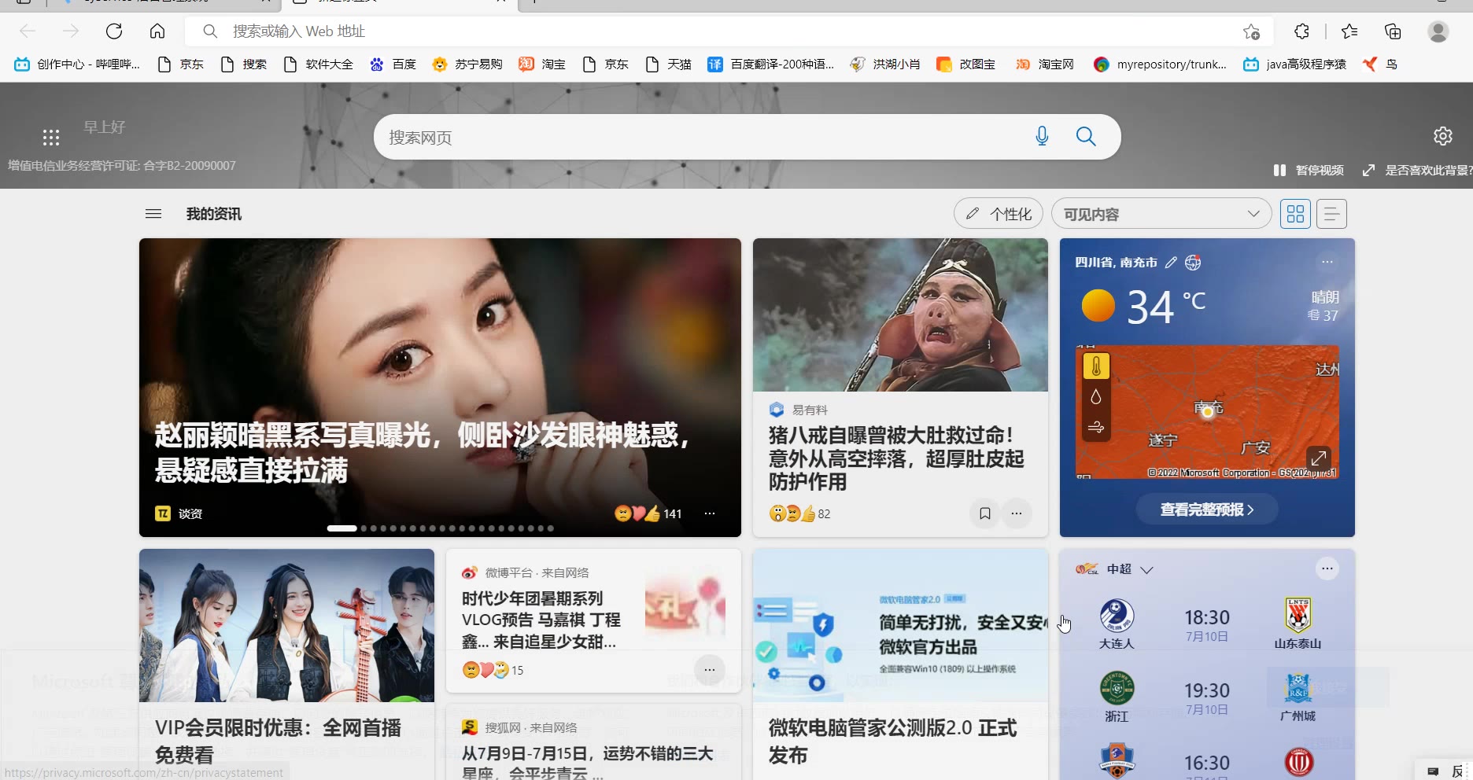Click 查看完整预报 button
1473x780 pixels.
1207,510
